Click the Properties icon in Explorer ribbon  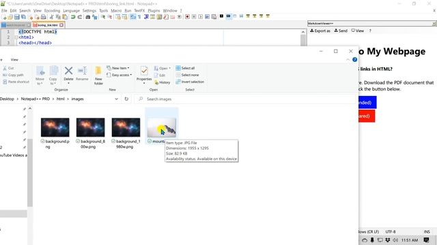[x=144, y=71]
